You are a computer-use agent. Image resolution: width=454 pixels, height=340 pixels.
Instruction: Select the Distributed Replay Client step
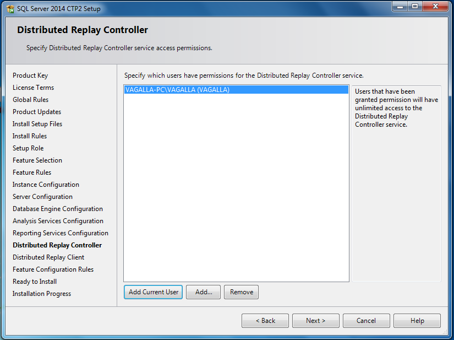[48, 257]
